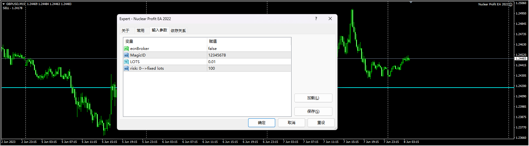
Task: Edit the 0.01 LOTS value
Action: click(x=249, y=62)
